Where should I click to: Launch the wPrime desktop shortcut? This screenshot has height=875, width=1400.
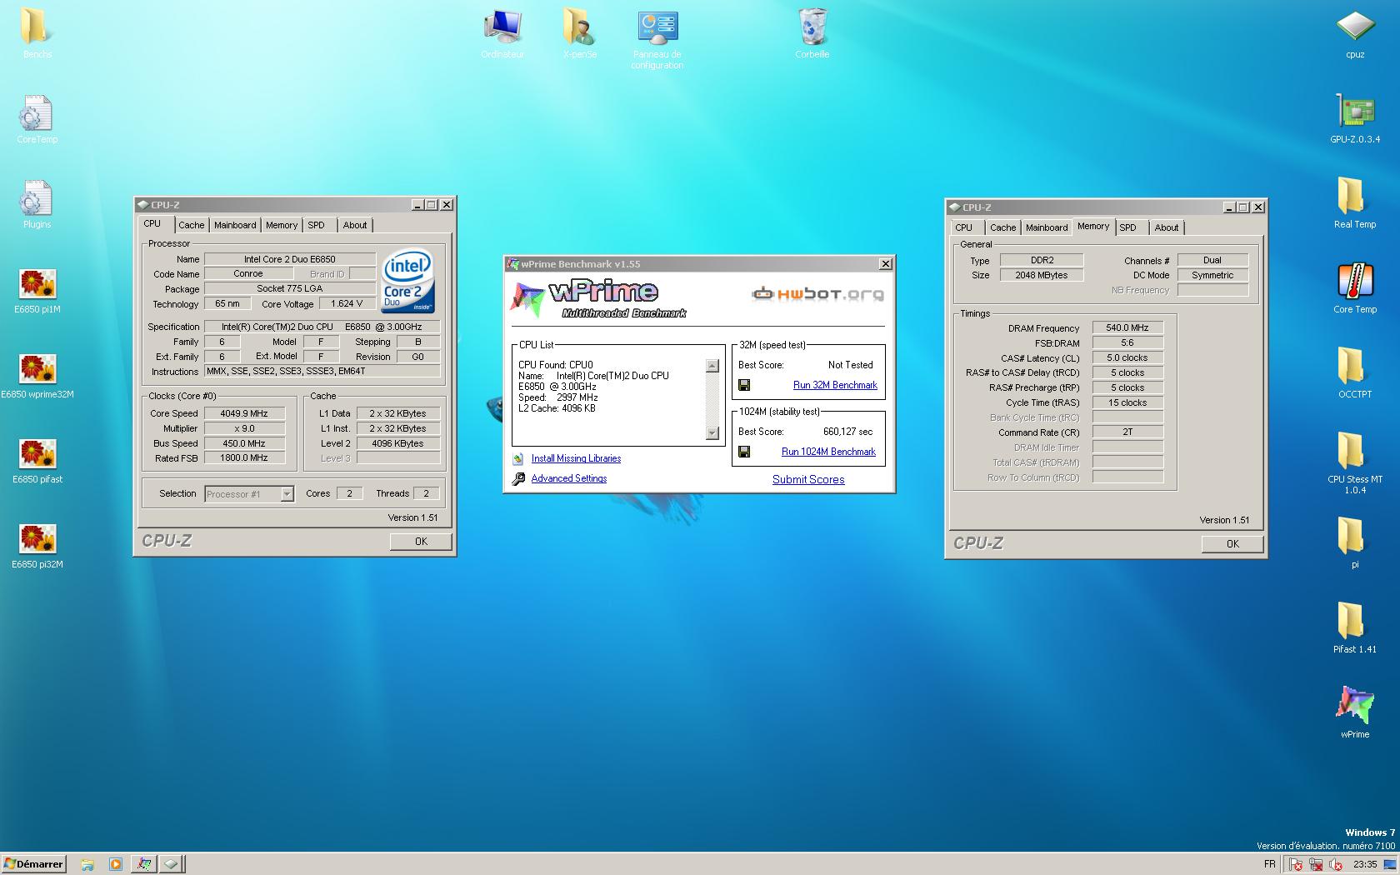pos(1355,712)
